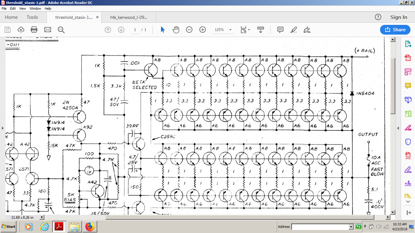The height and width of the screenshot is (233, 415).
Task: Open Organize Pages tool in right pane
Action: click(x=408, y=114)
